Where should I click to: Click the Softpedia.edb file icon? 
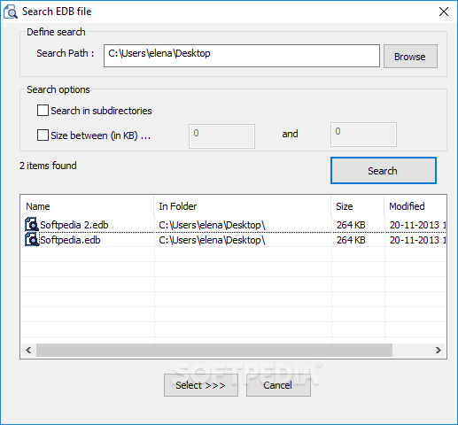[32, 239]
